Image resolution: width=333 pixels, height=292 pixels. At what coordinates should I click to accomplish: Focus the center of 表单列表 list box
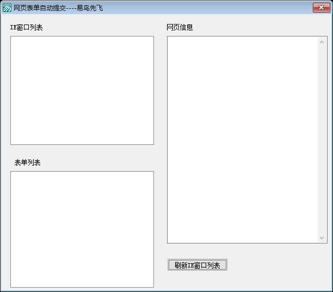(x=82, y=229)
